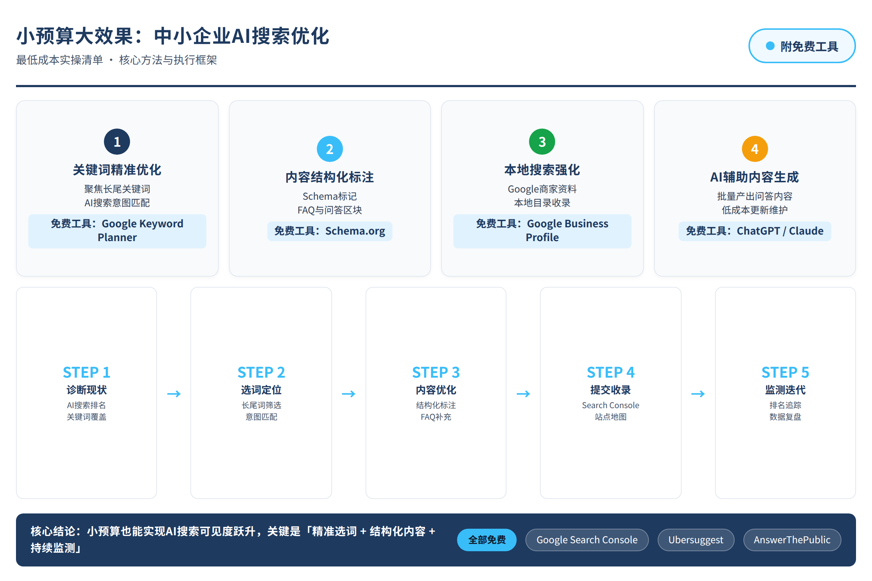
Task: Click the Google Keyword Planner tool tag
Action: 117,231
